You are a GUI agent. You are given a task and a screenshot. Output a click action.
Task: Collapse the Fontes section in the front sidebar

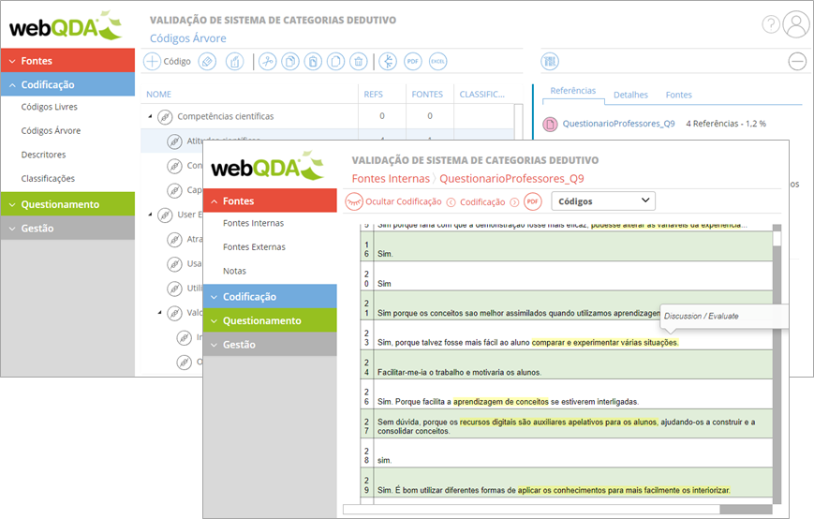[x=270, y=200]
